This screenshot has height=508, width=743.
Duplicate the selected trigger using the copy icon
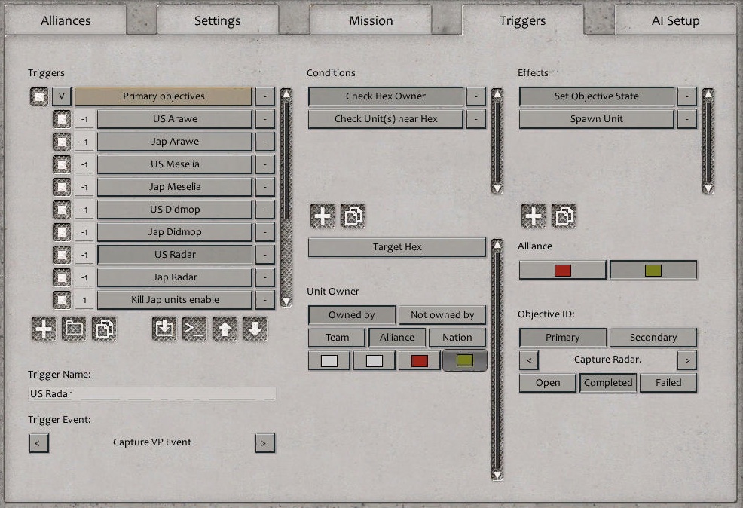point(103,329)
